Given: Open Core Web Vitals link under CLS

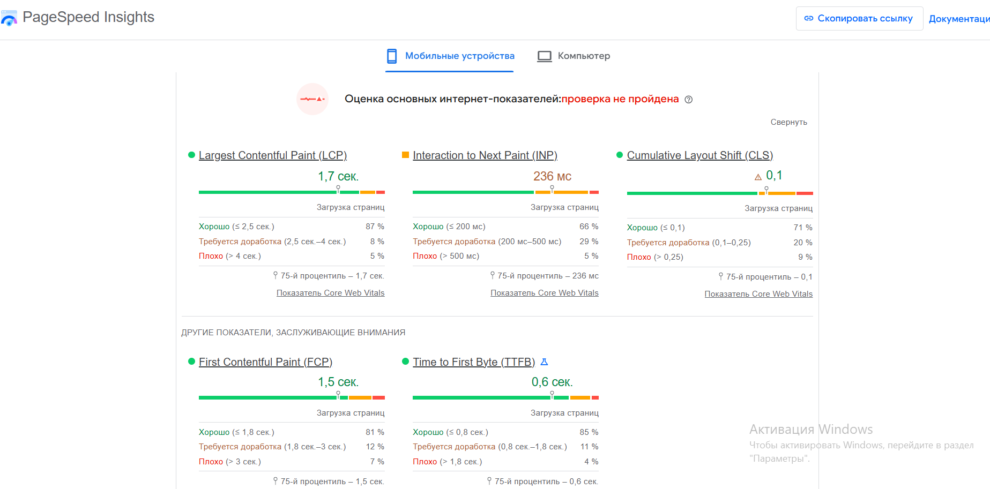Looking at the screenshot, I should (758, 294).
